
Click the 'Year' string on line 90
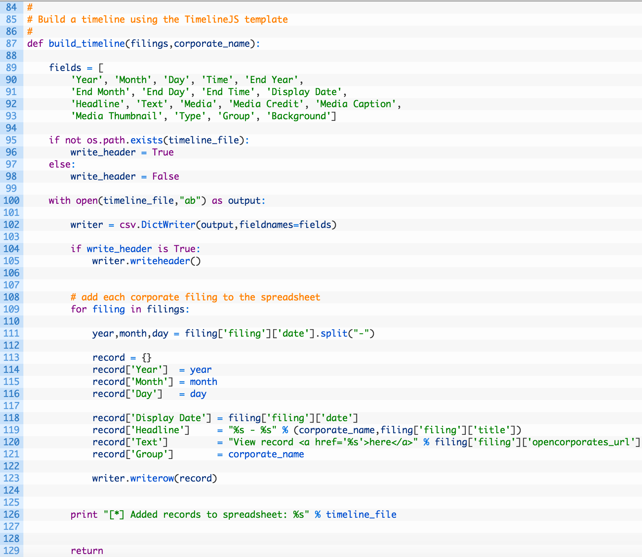87,80
